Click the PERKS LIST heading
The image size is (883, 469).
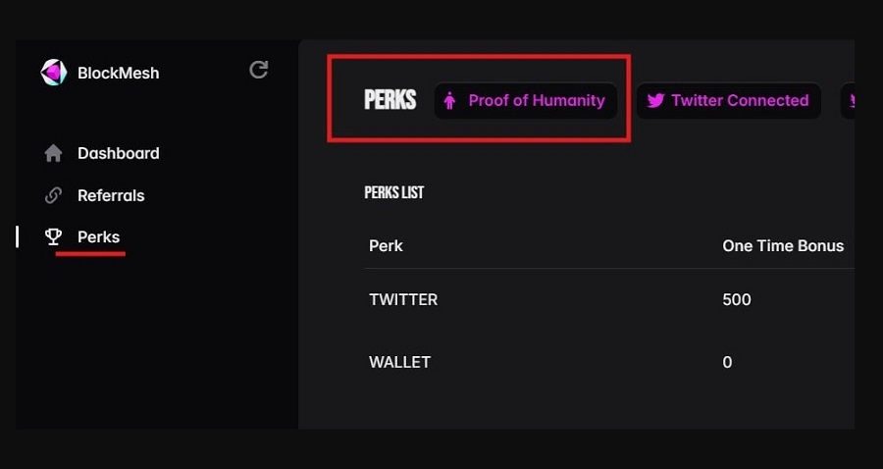click(394, 192)
